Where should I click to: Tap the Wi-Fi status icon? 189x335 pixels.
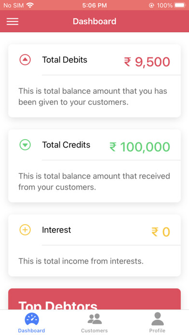pyautogui.click(x=30, y=5)
